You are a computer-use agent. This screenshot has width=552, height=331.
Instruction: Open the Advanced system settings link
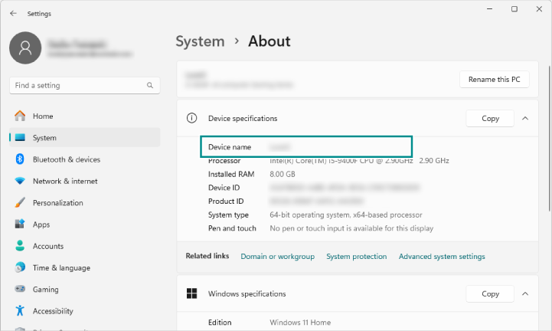coord(442,257)
